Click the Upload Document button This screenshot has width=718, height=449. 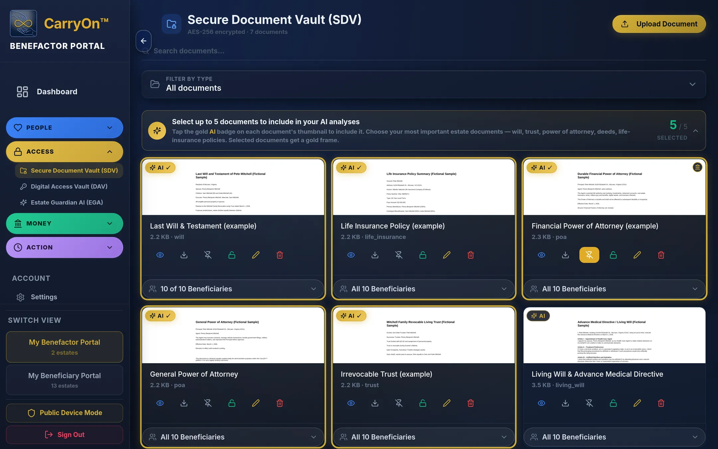pyautogui.click(x=659, y=24)
